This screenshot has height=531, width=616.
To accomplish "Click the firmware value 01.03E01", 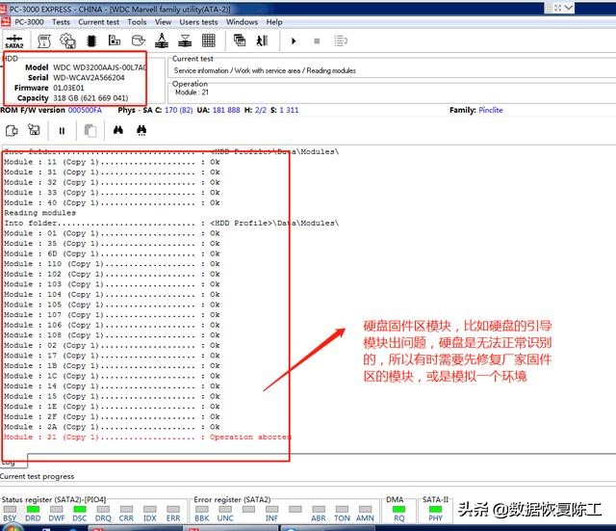I will point(68,88).
